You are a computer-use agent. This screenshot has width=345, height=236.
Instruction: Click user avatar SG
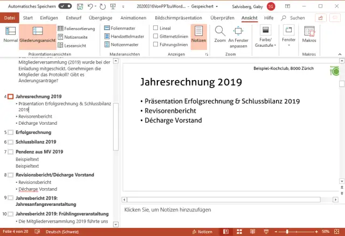tap(271, 6)
